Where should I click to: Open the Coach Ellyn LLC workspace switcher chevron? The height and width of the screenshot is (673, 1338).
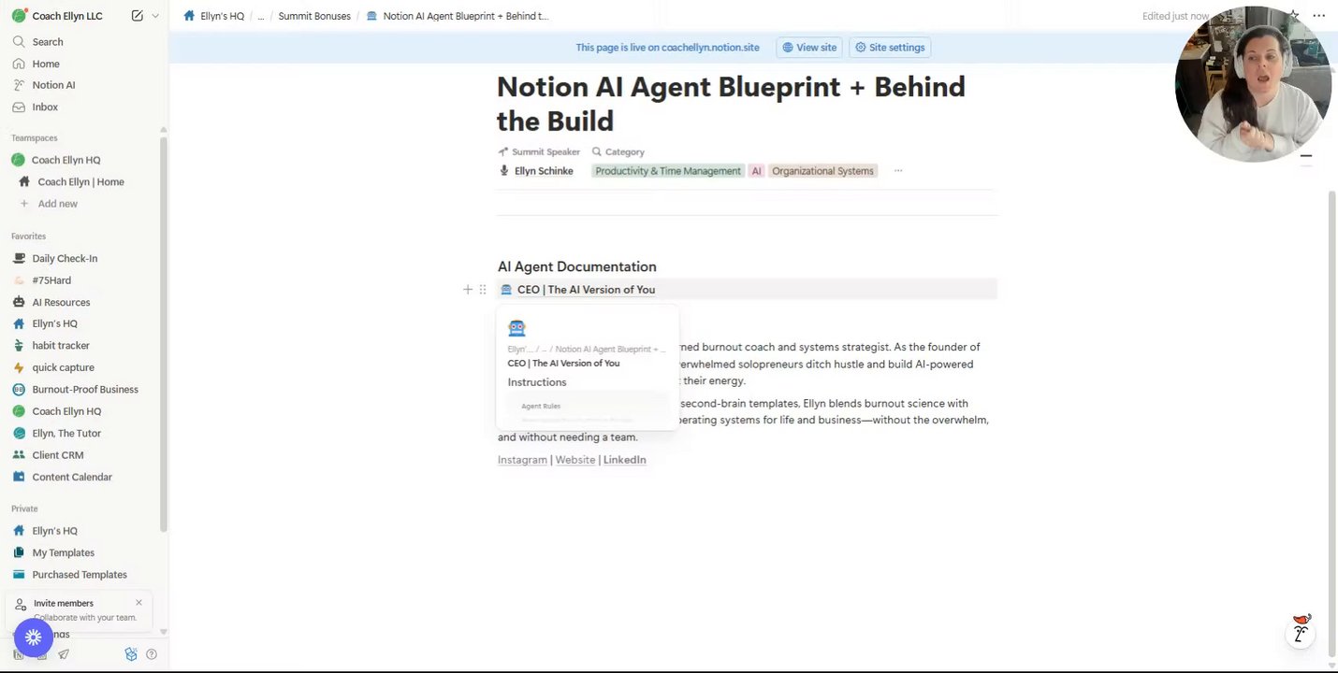click(155, 16)
